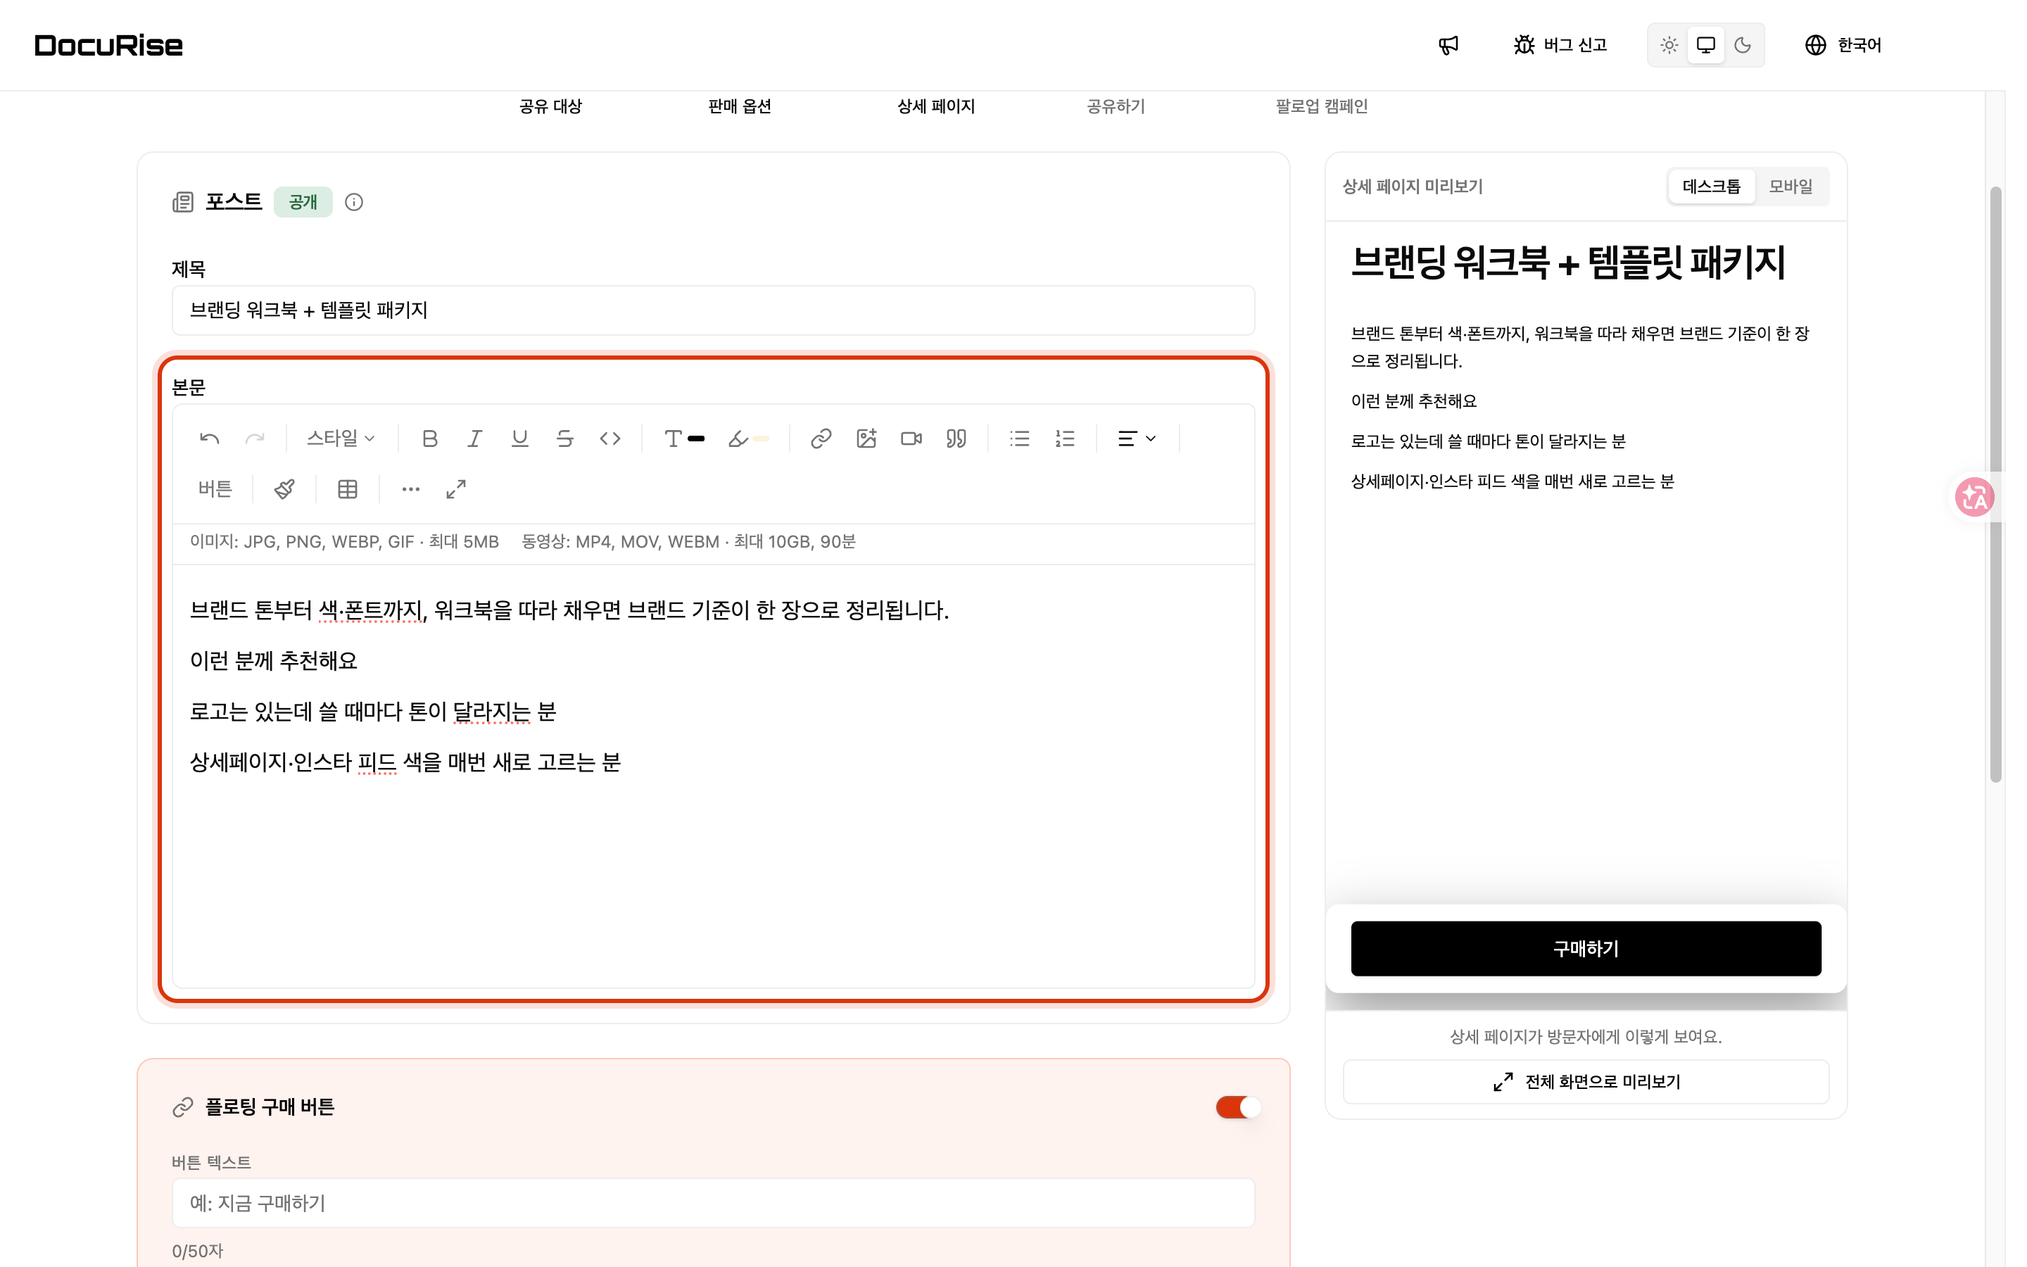Toggle bold formatting
This screenshot has width=2027, height=1267.
click(430, 439)
